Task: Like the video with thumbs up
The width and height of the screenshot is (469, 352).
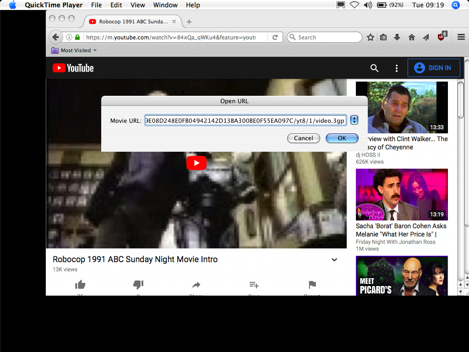Action: pos(80,284)
